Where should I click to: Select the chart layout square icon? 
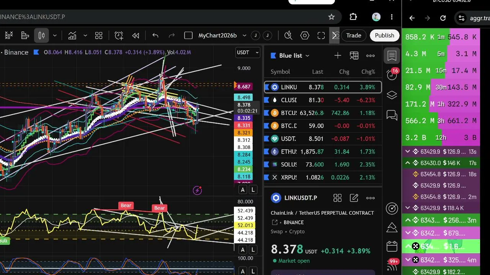[188, 36]
